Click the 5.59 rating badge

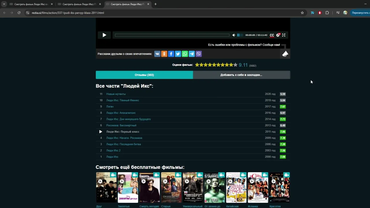pyautogui.click(x=283, y=94)
